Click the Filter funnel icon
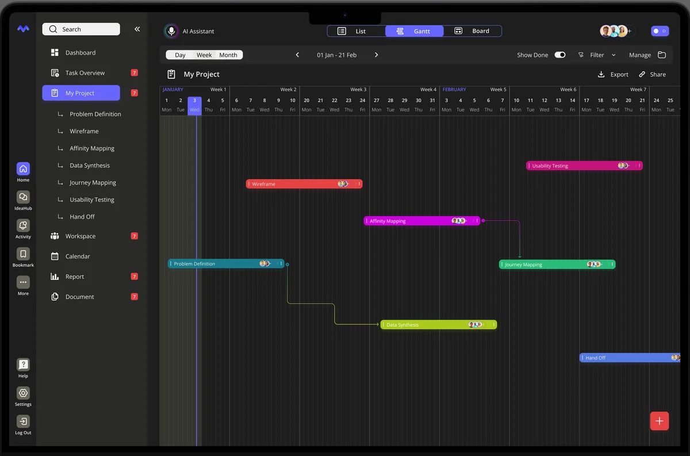The width and height of the screenshot is (690, 456). [581, 55]
